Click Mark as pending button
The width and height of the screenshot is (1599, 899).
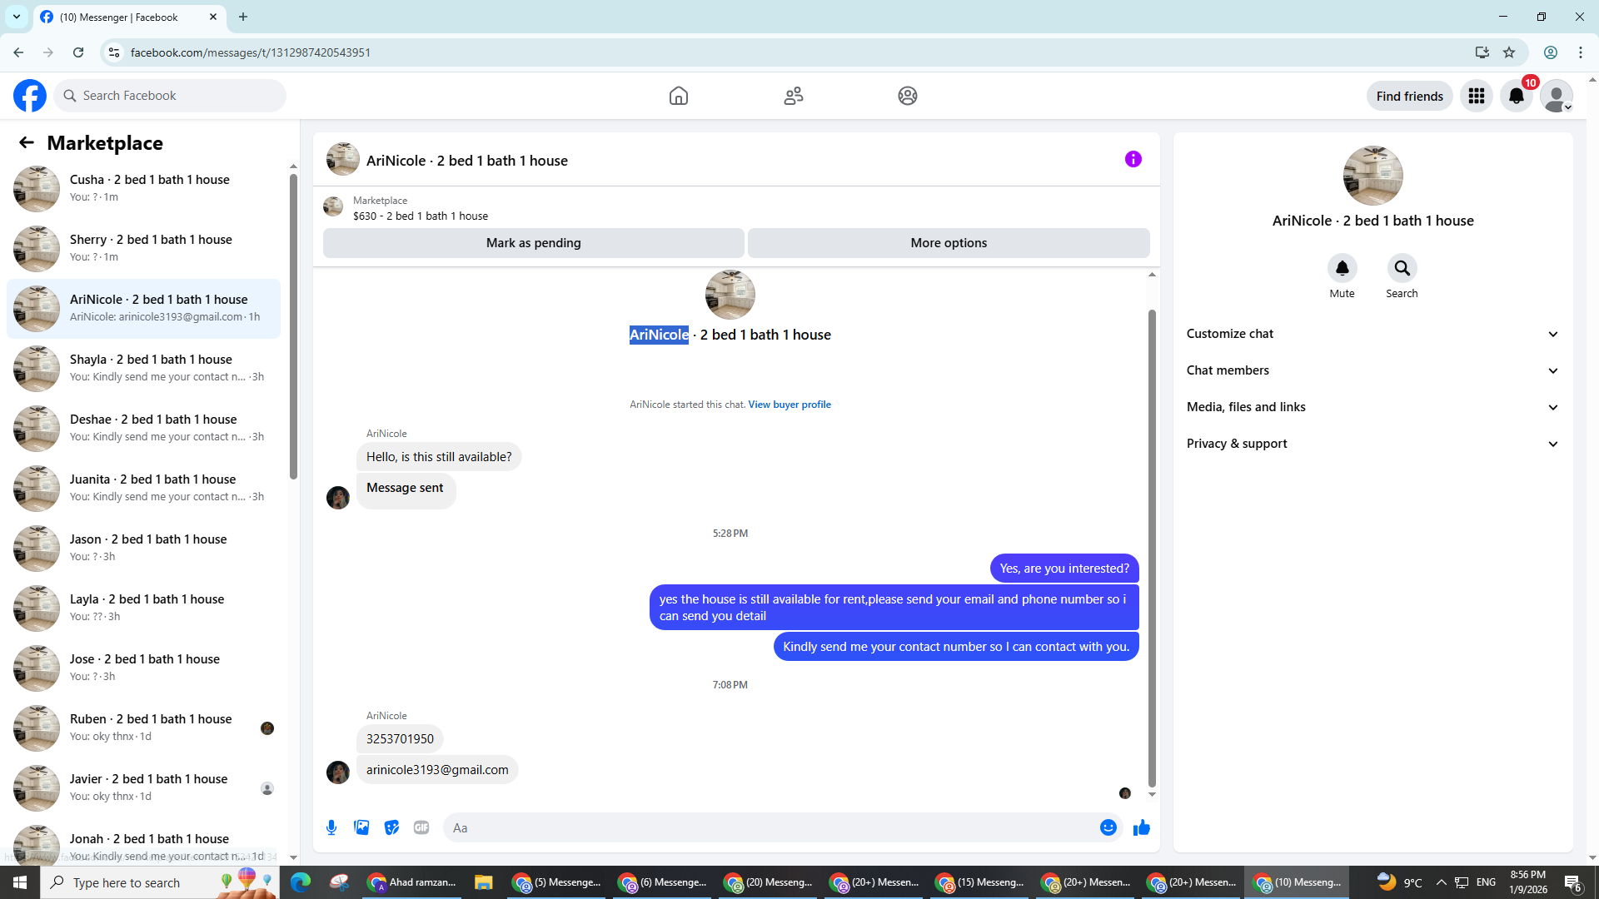click(533, 243)
